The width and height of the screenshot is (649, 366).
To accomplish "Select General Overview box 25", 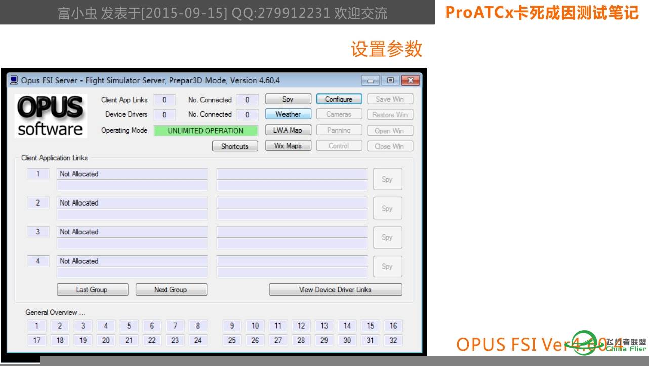I will [x=232, y=340].
